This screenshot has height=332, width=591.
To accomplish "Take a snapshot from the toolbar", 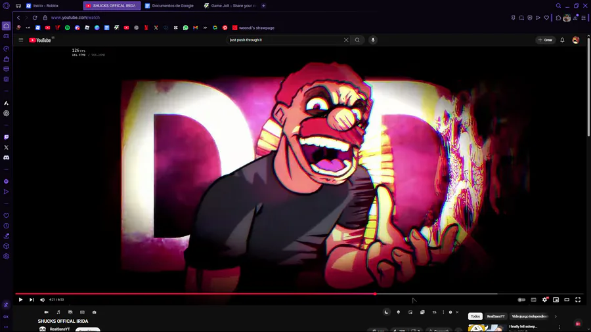I will pyautogui.click(x=521, y=18).
